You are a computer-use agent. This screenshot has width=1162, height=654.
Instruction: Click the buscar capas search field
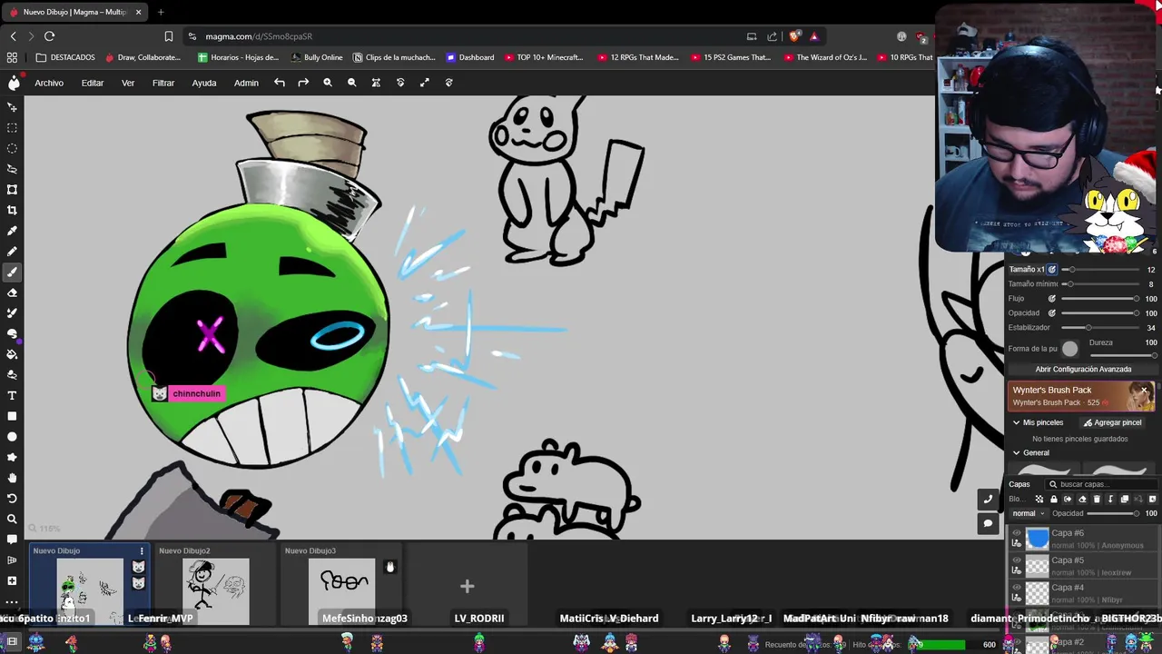(x=1101, y=484)
